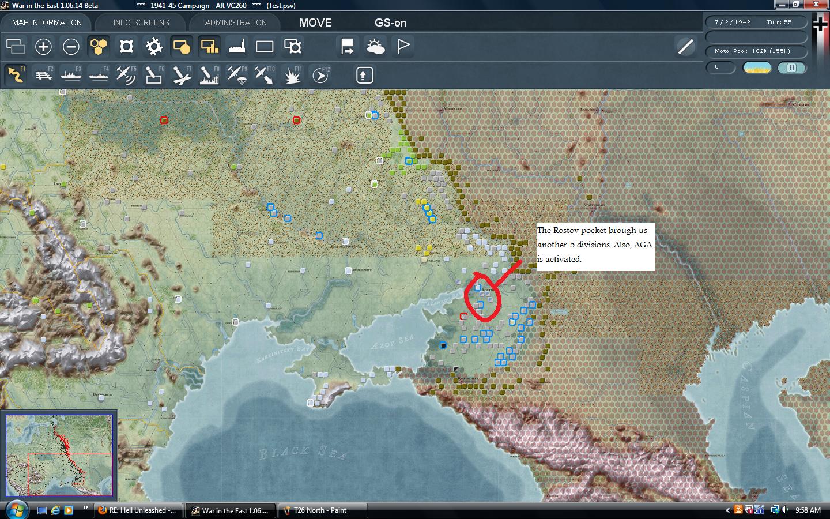Switch to the Firefox Hell Unleashed window
Image resolution: width=830 pixels, height=519 pixels.
pos(138,510)
